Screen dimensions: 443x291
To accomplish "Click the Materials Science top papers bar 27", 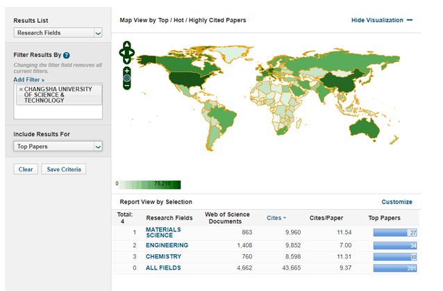I will click(395, 233).
